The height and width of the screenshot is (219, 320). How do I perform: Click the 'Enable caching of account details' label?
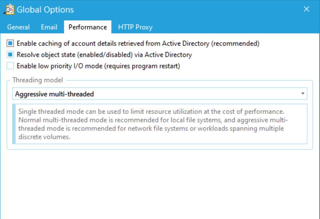click(x=138, y=43)
